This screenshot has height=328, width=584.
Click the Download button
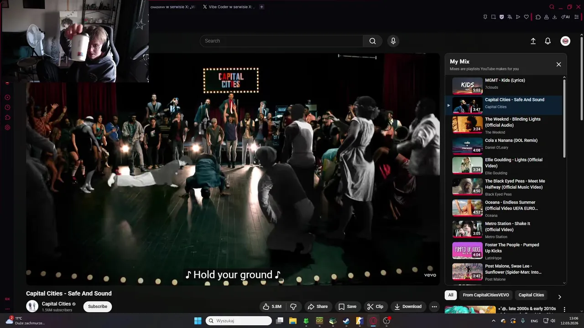[408, 307]
